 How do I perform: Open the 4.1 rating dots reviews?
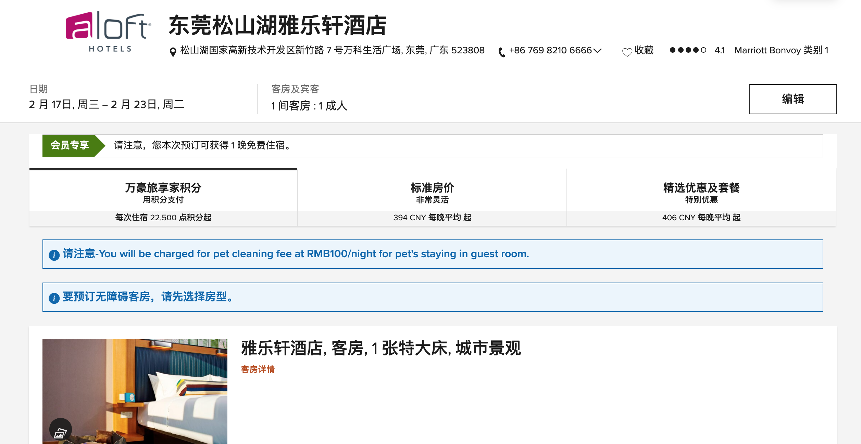[x=688, y=50]
